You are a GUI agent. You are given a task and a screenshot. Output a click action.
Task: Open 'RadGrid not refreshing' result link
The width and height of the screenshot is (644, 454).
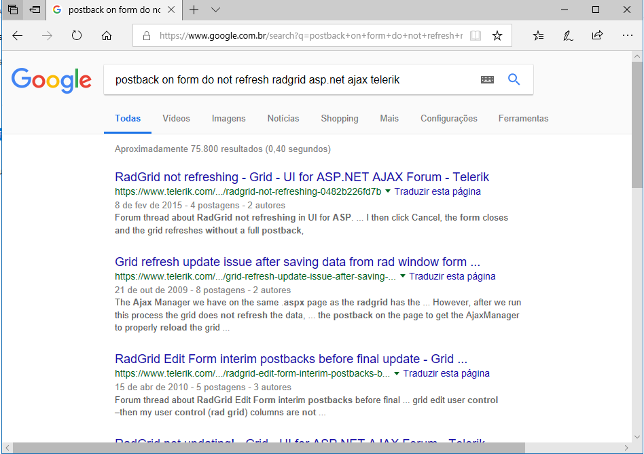[302, 177]
